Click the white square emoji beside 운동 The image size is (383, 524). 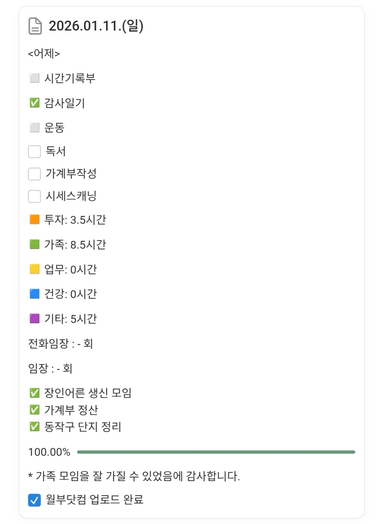point(34,128)
